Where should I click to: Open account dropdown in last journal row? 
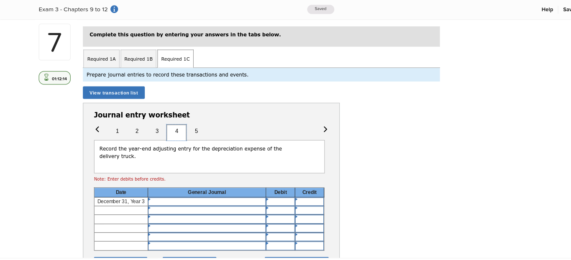(206, 246)
